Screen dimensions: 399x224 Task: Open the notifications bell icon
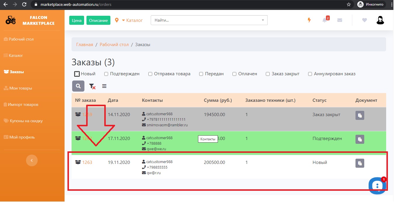(x=325, y=20)
